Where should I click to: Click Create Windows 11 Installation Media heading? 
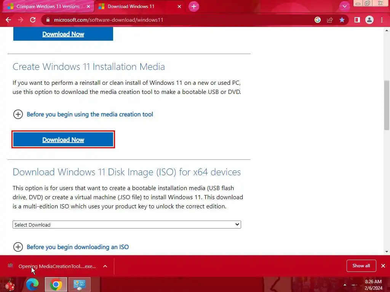89,67
